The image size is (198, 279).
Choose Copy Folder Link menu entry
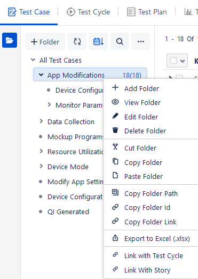coord(151,222)
